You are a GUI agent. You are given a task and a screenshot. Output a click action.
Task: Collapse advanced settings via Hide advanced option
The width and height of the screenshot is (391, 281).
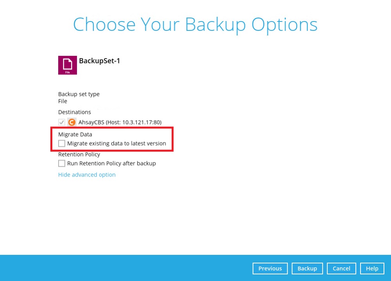(x=87, y=174)
